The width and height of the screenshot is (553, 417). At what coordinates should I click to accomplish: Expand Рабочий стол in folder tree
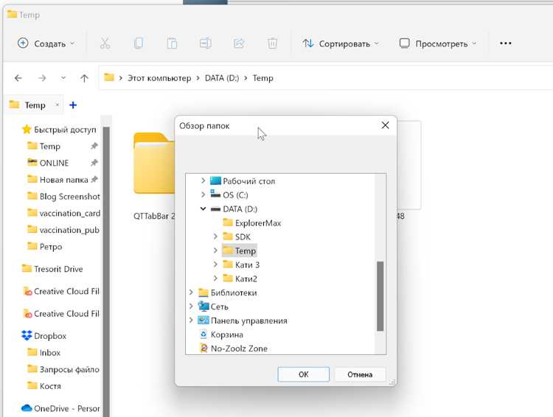pos(203,181)
